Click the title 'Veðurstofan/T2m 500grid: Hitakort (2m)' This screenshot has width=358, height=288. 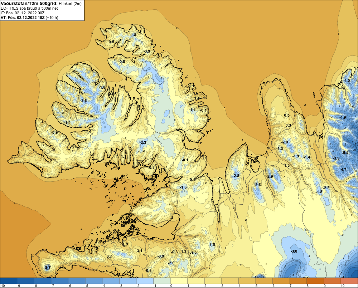point(41,3)
